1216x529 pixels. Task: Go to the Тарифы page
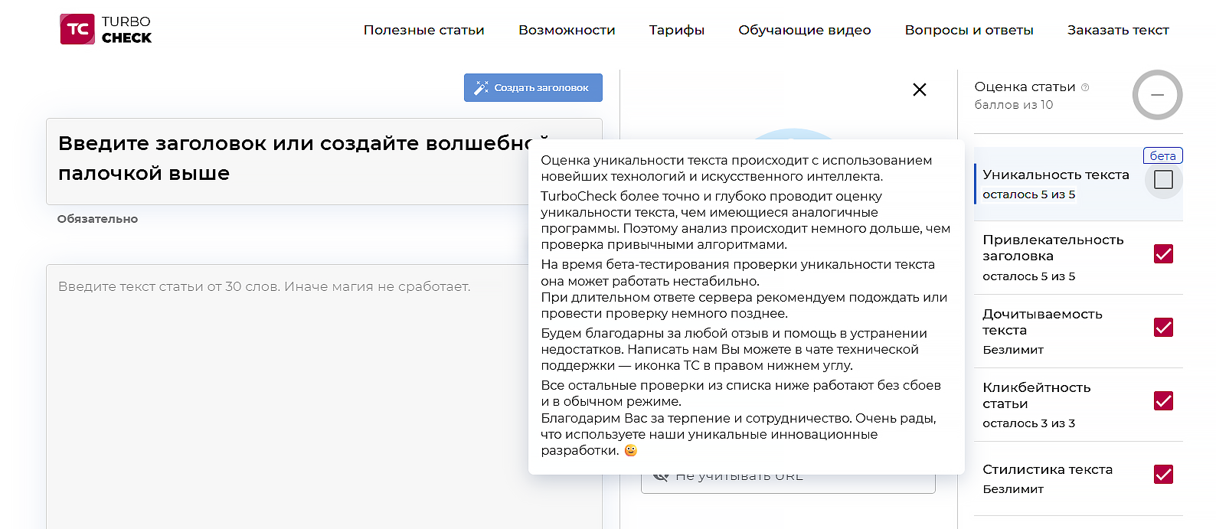677,30
